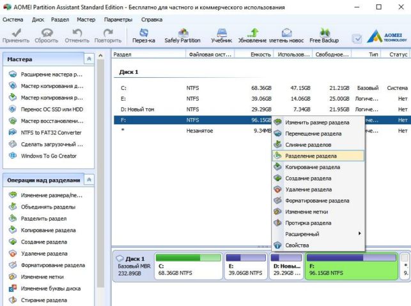Choose Удаление раздела in context menu

tap(318, 189)
